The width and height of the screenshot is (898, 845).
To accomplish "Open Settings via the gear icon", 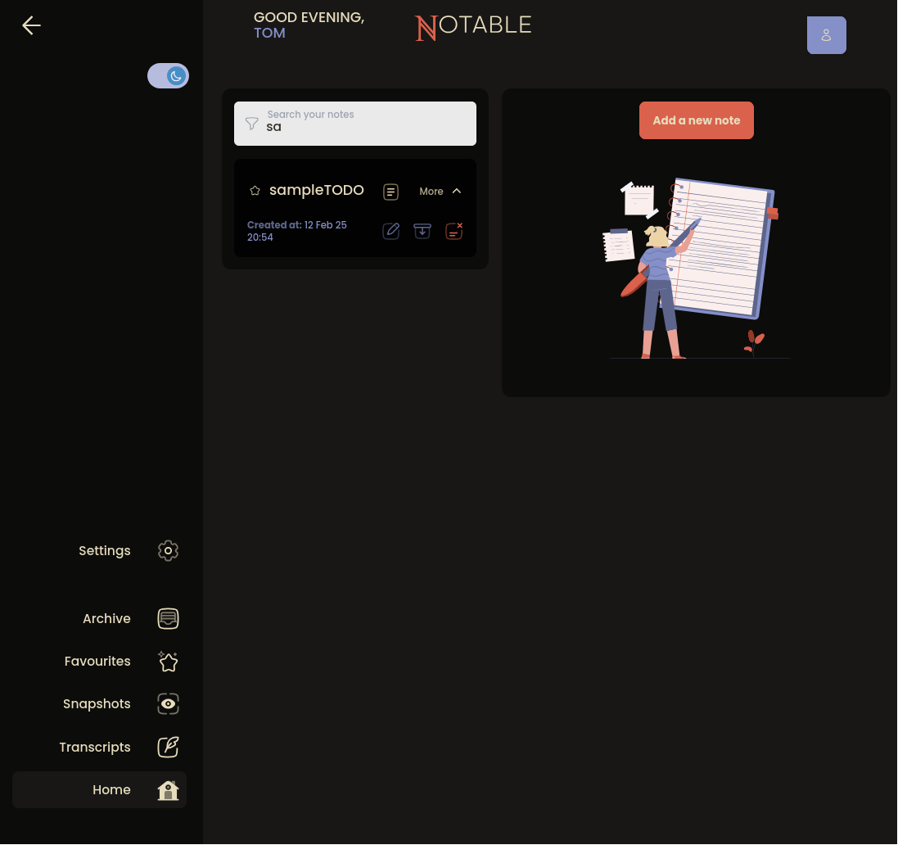I will coord(168,550).
